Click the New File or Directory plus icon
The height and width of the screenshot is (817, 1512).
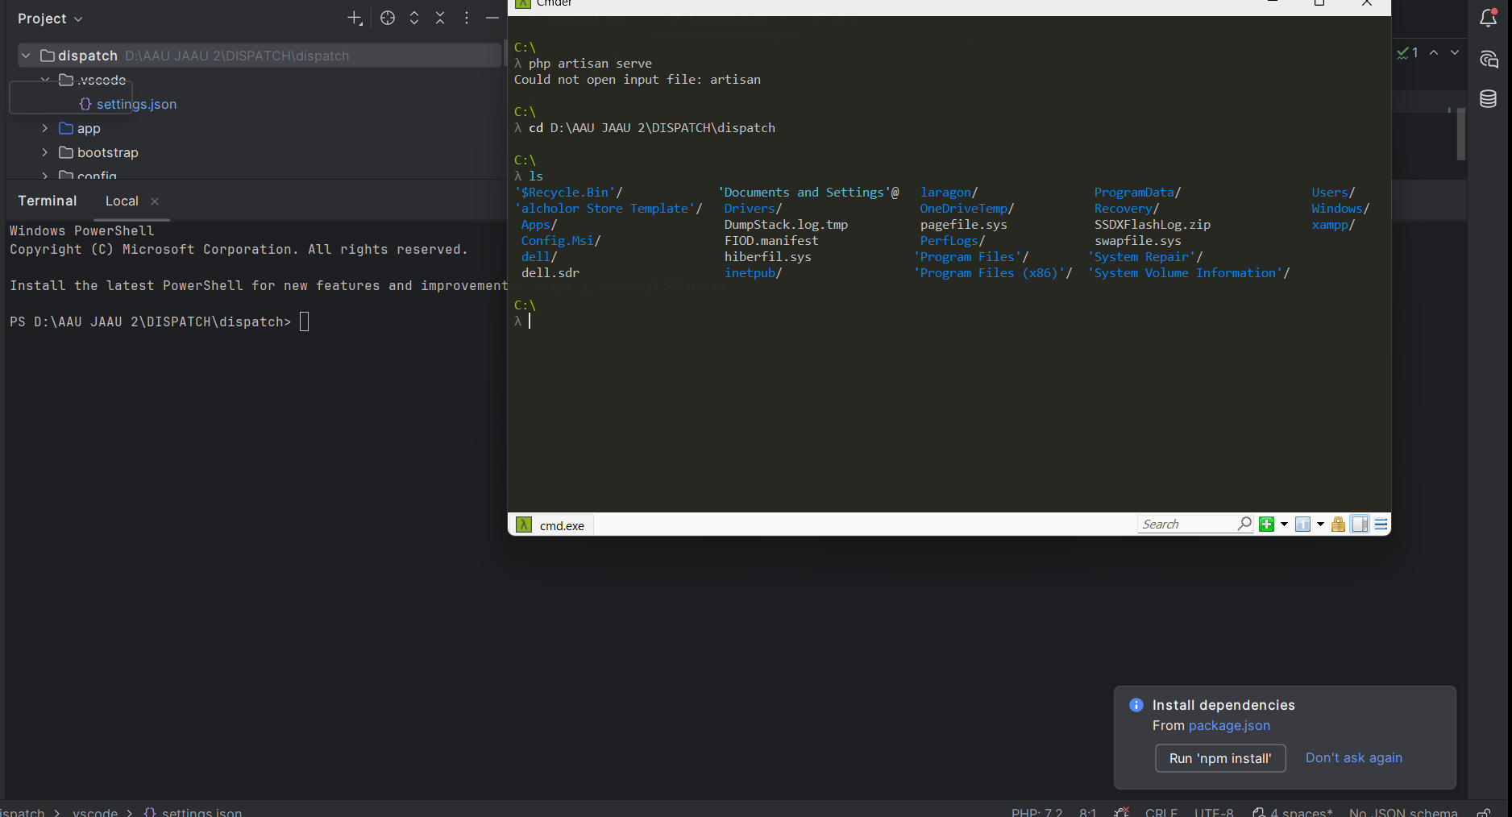tap(355, 19)
